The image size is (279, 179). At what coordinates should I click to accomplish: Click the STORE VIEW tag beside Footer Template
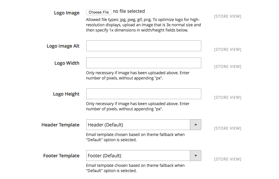click(228, 159)
